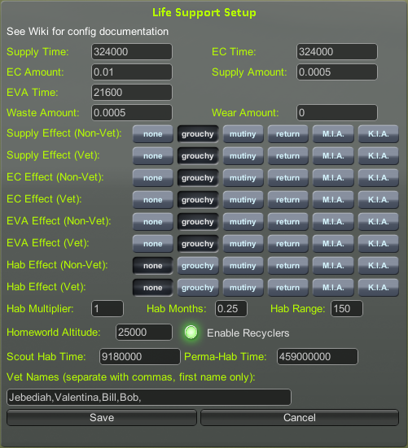Edit the Supply Time field
This screenshot has width=408, height=448.
point(132,52)
